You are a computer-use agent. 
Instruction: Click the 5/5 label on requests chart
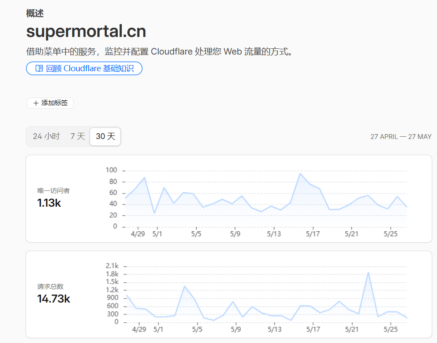(197, 329)
